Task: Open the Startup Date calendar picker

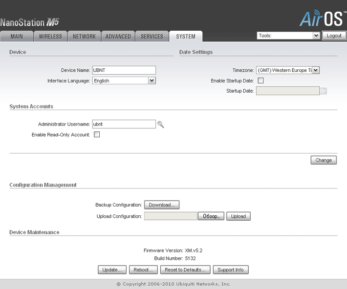Action: (x=324, y=91)
